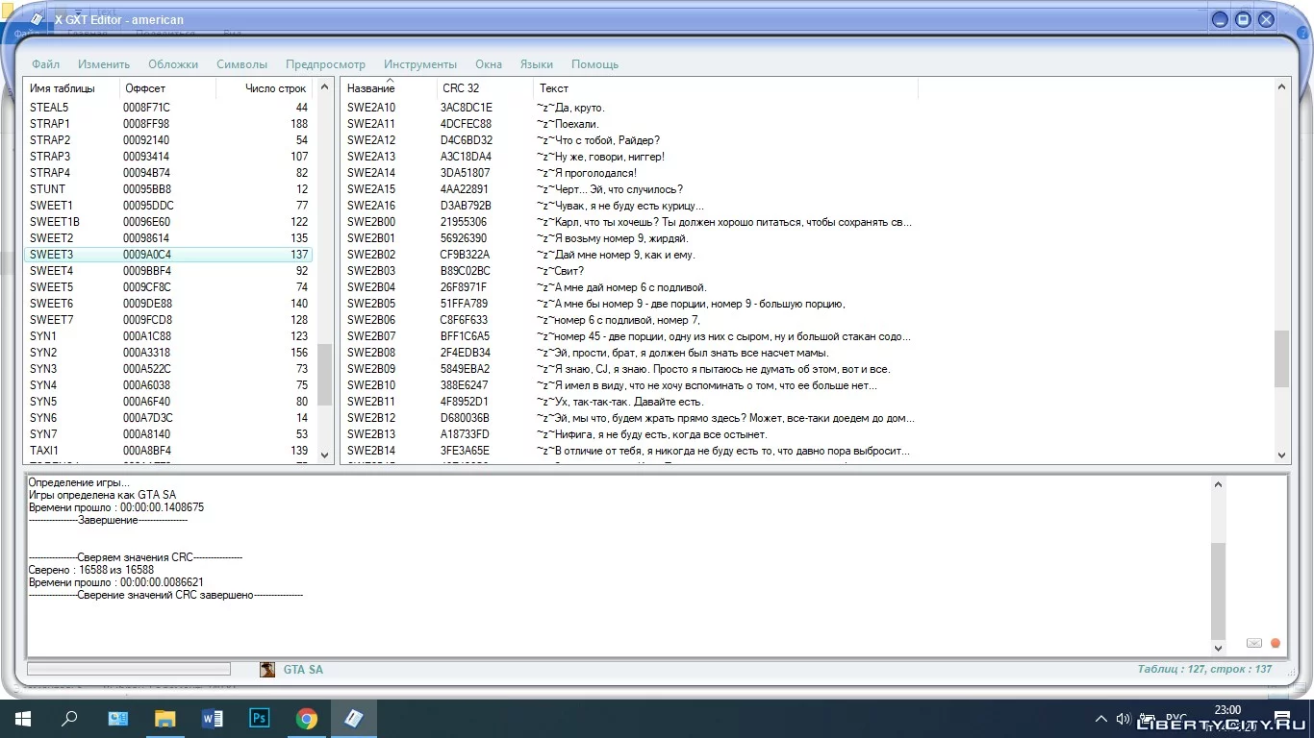Open the Обложки menu
1314x738 pixels.
click(173, 64)
